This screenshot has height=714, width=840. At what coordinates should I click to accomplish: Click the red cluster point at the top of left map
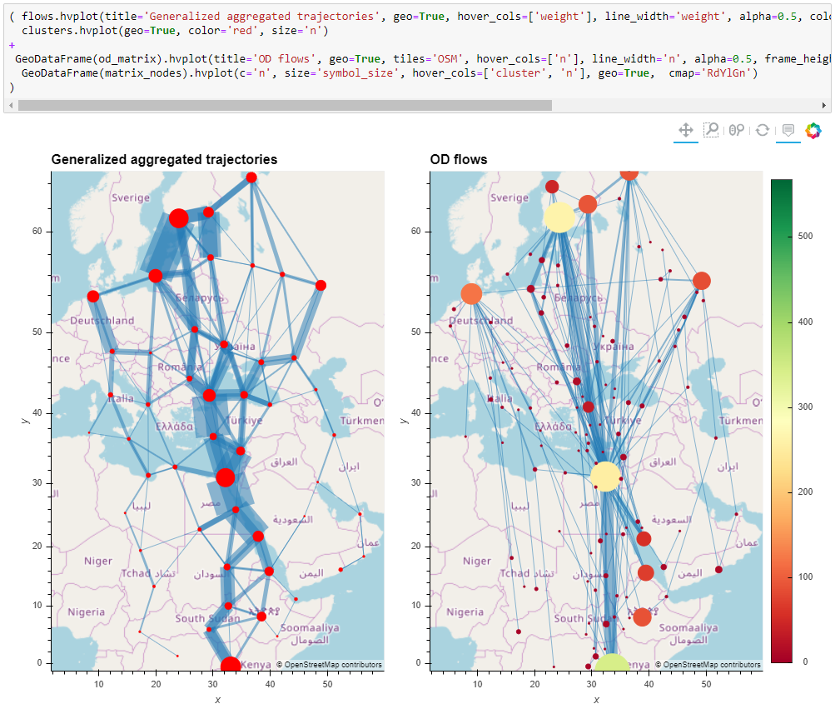[251, 177]
